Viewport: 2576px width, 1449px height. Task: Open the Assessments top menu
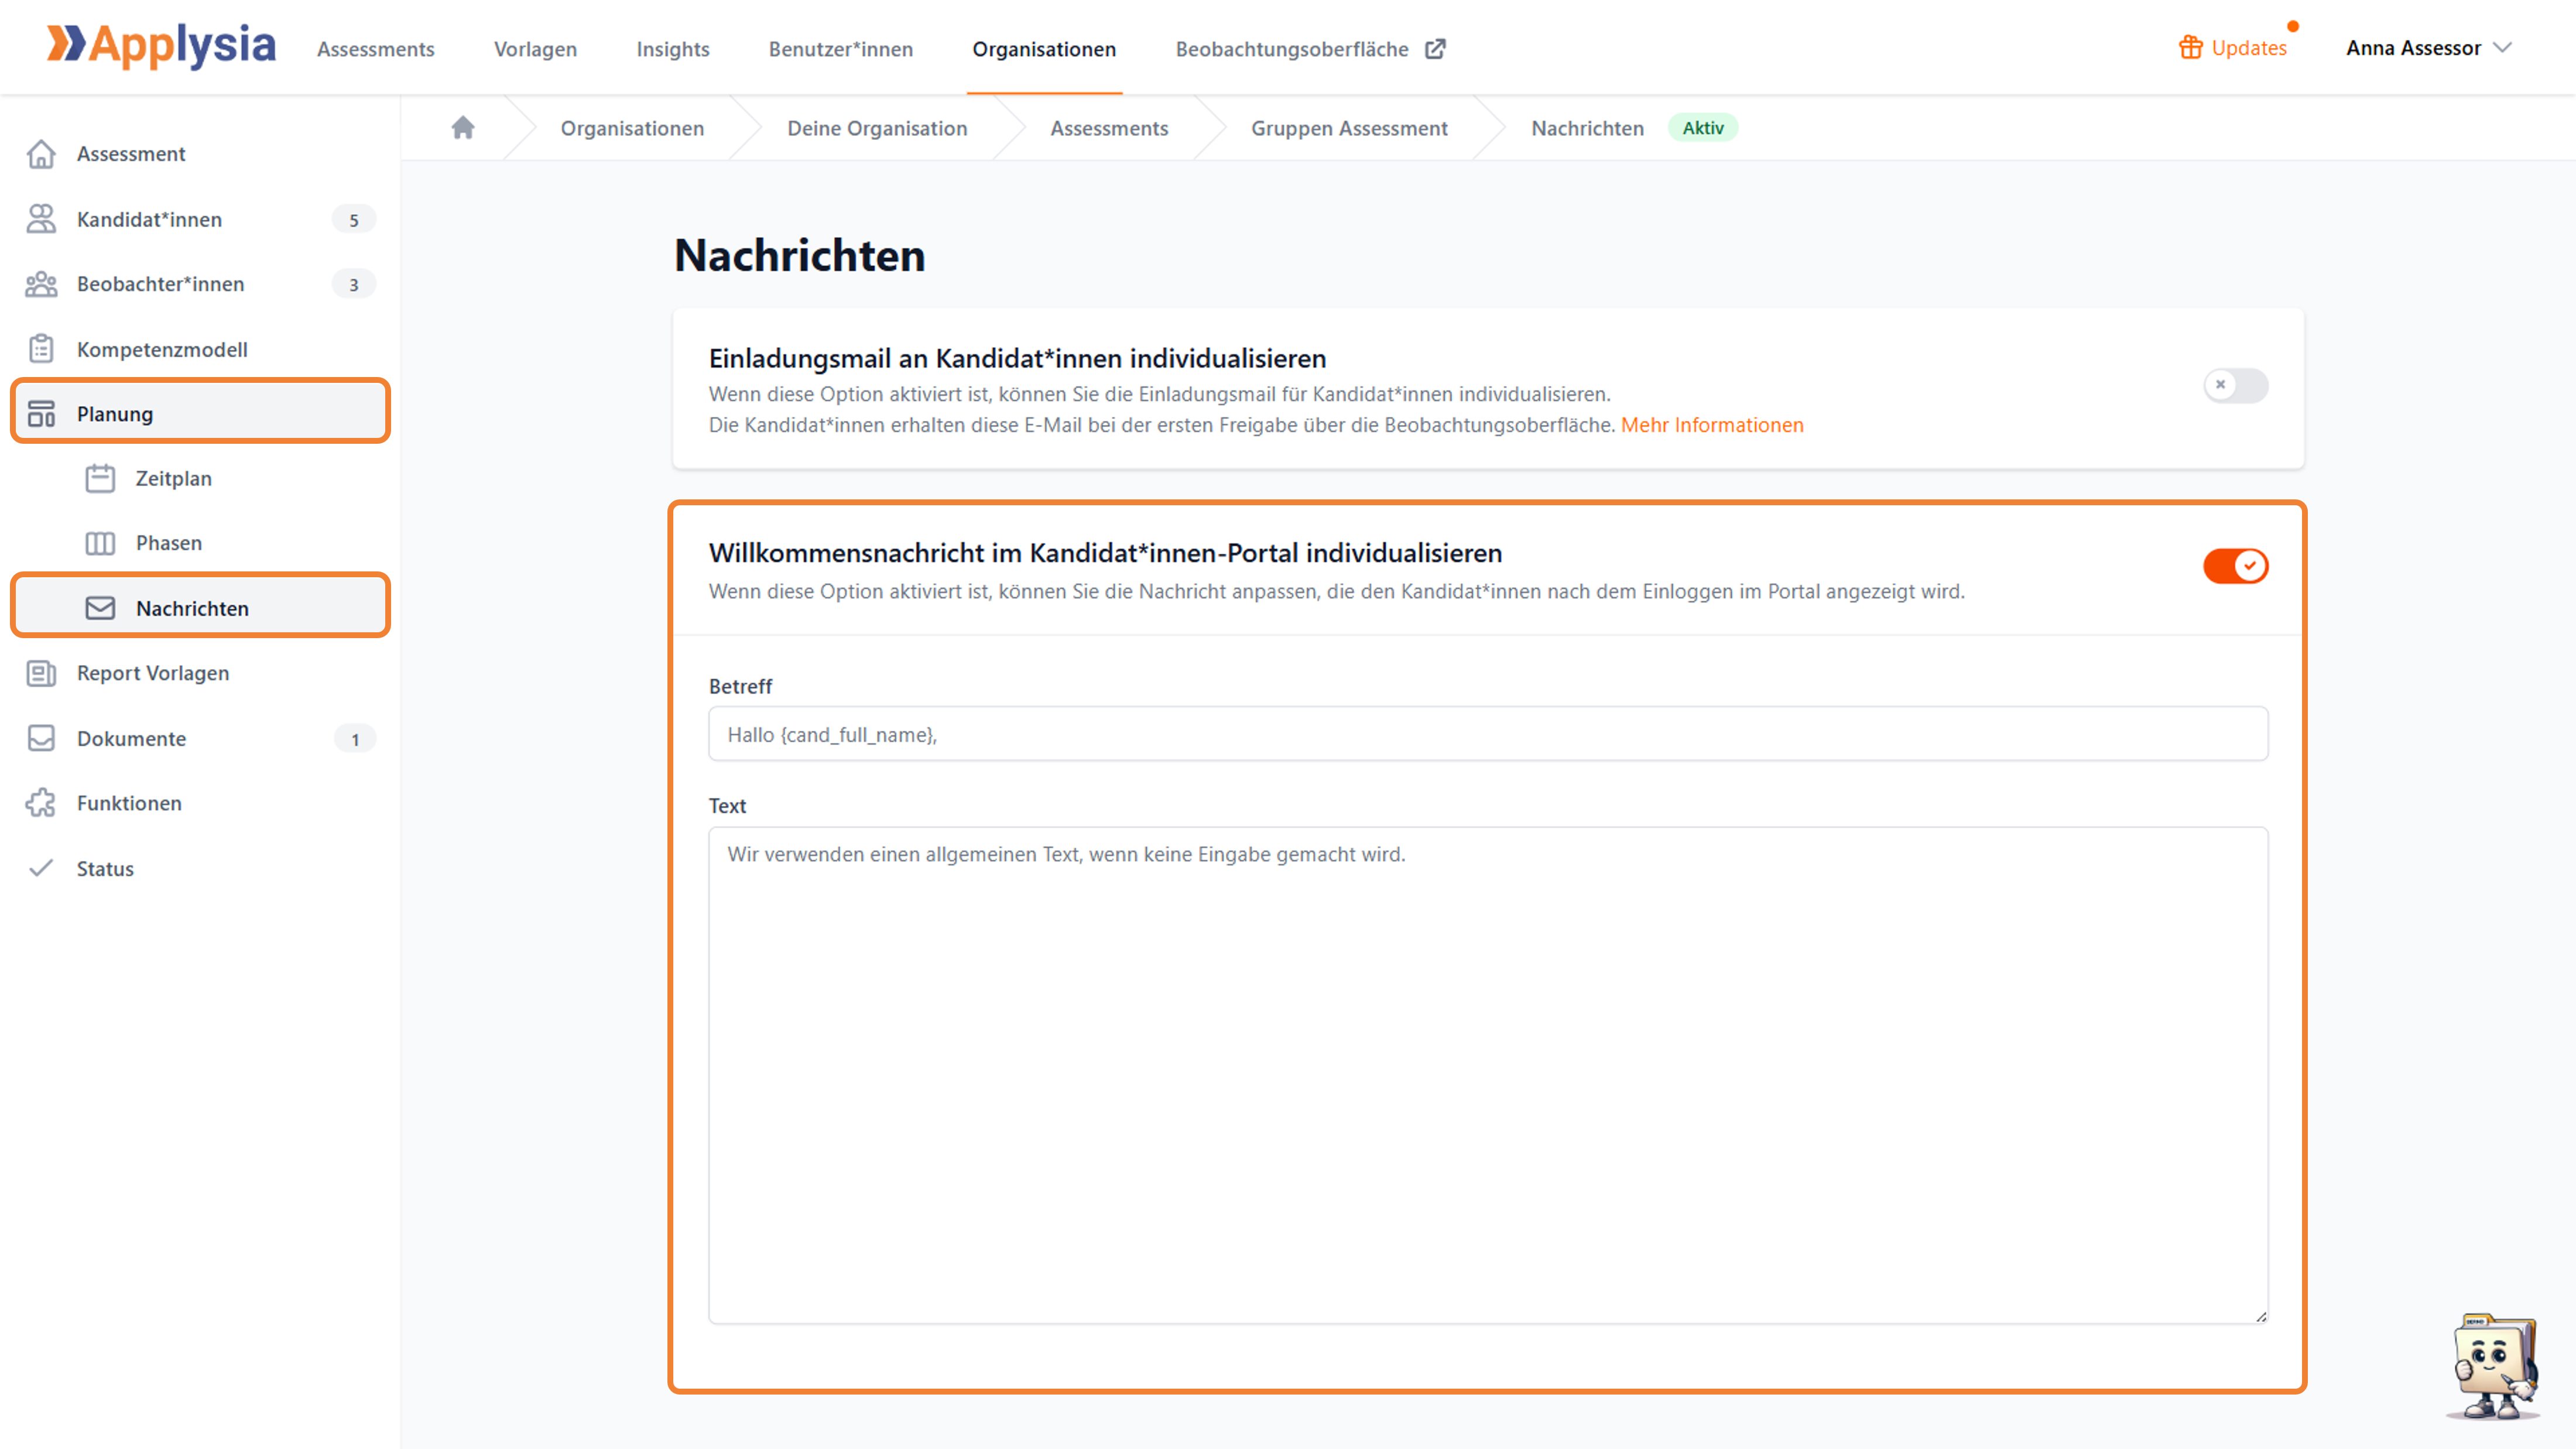pos(376,49)
